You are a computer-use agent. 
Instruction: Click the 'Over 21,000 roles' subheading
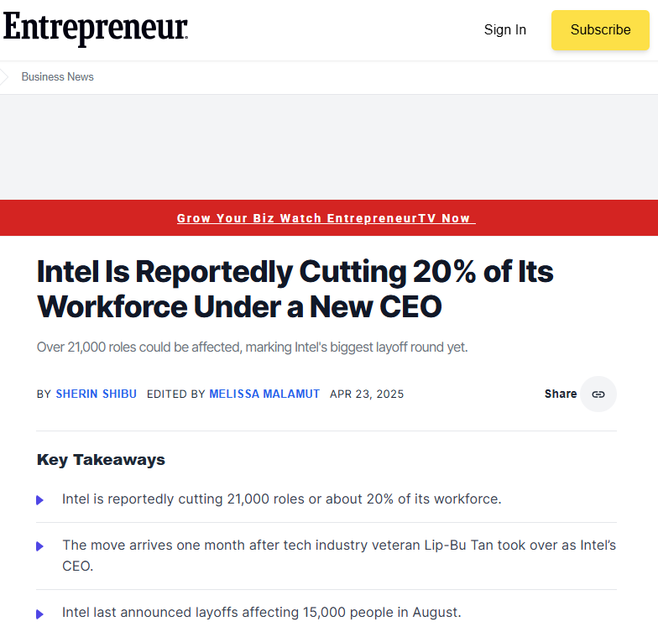[x=252, y=347]
